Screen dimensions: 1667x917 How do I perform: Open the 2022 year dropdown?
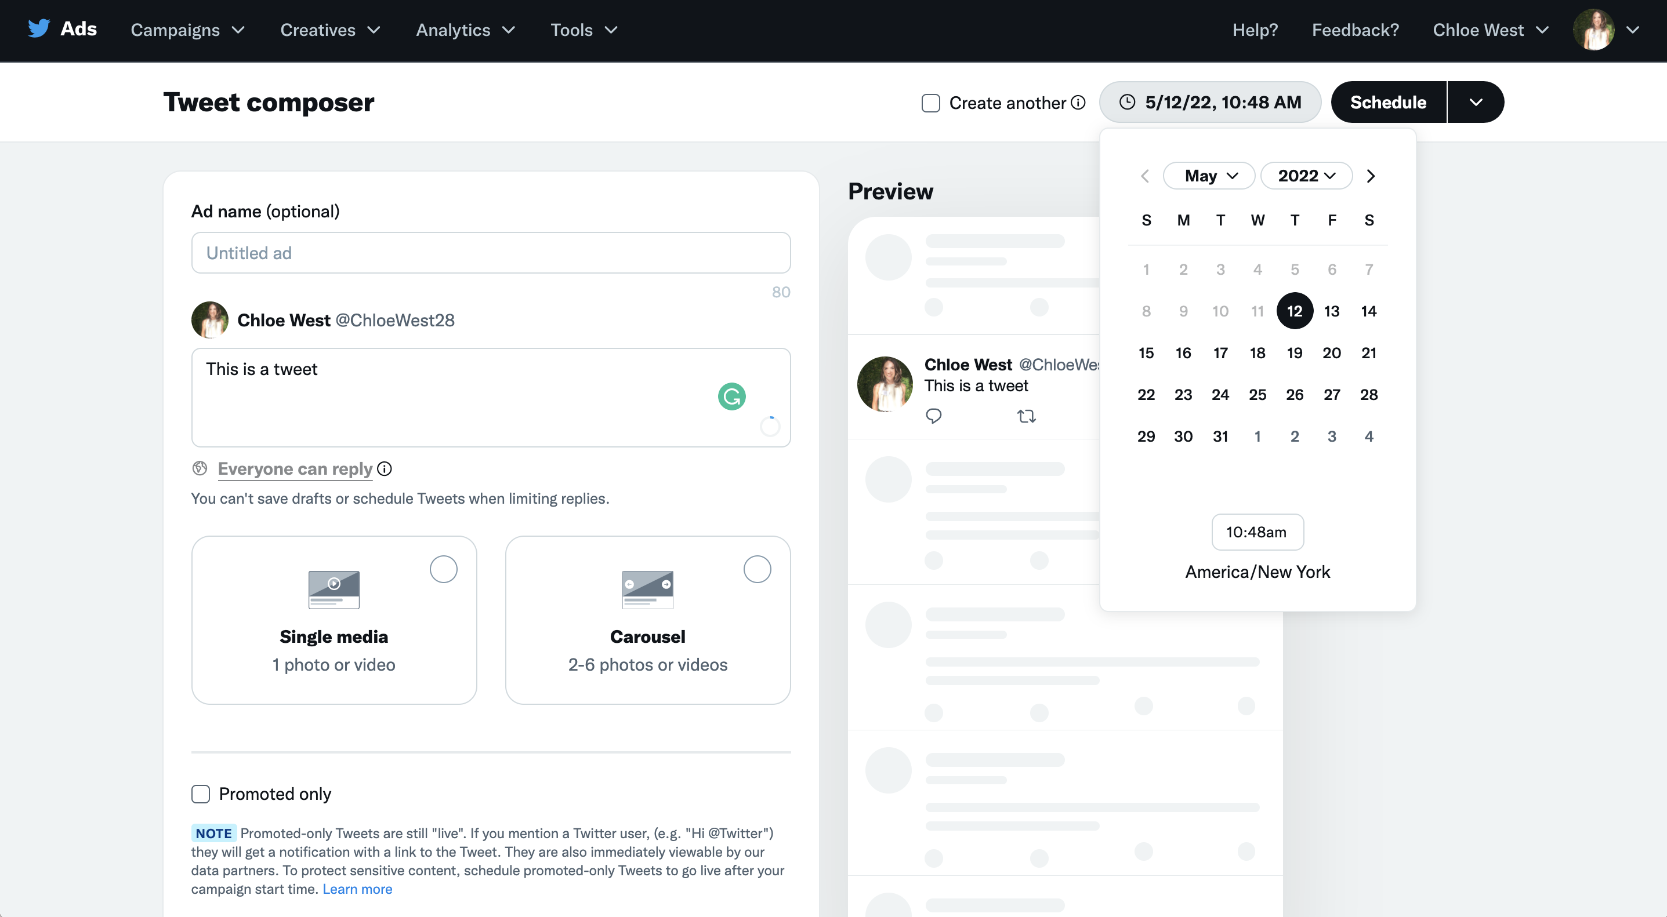tap(1306, 176)
